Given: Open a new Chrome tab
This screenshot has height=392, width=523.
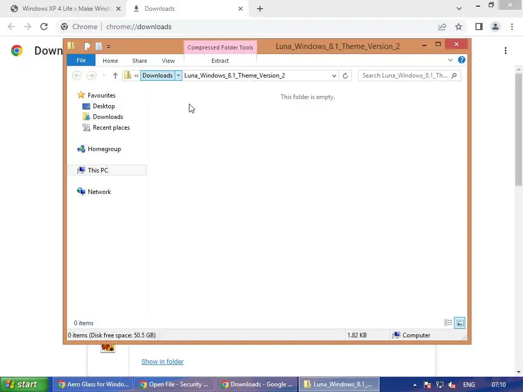Looking at the screenshot, I should click(x=260, y=9).
